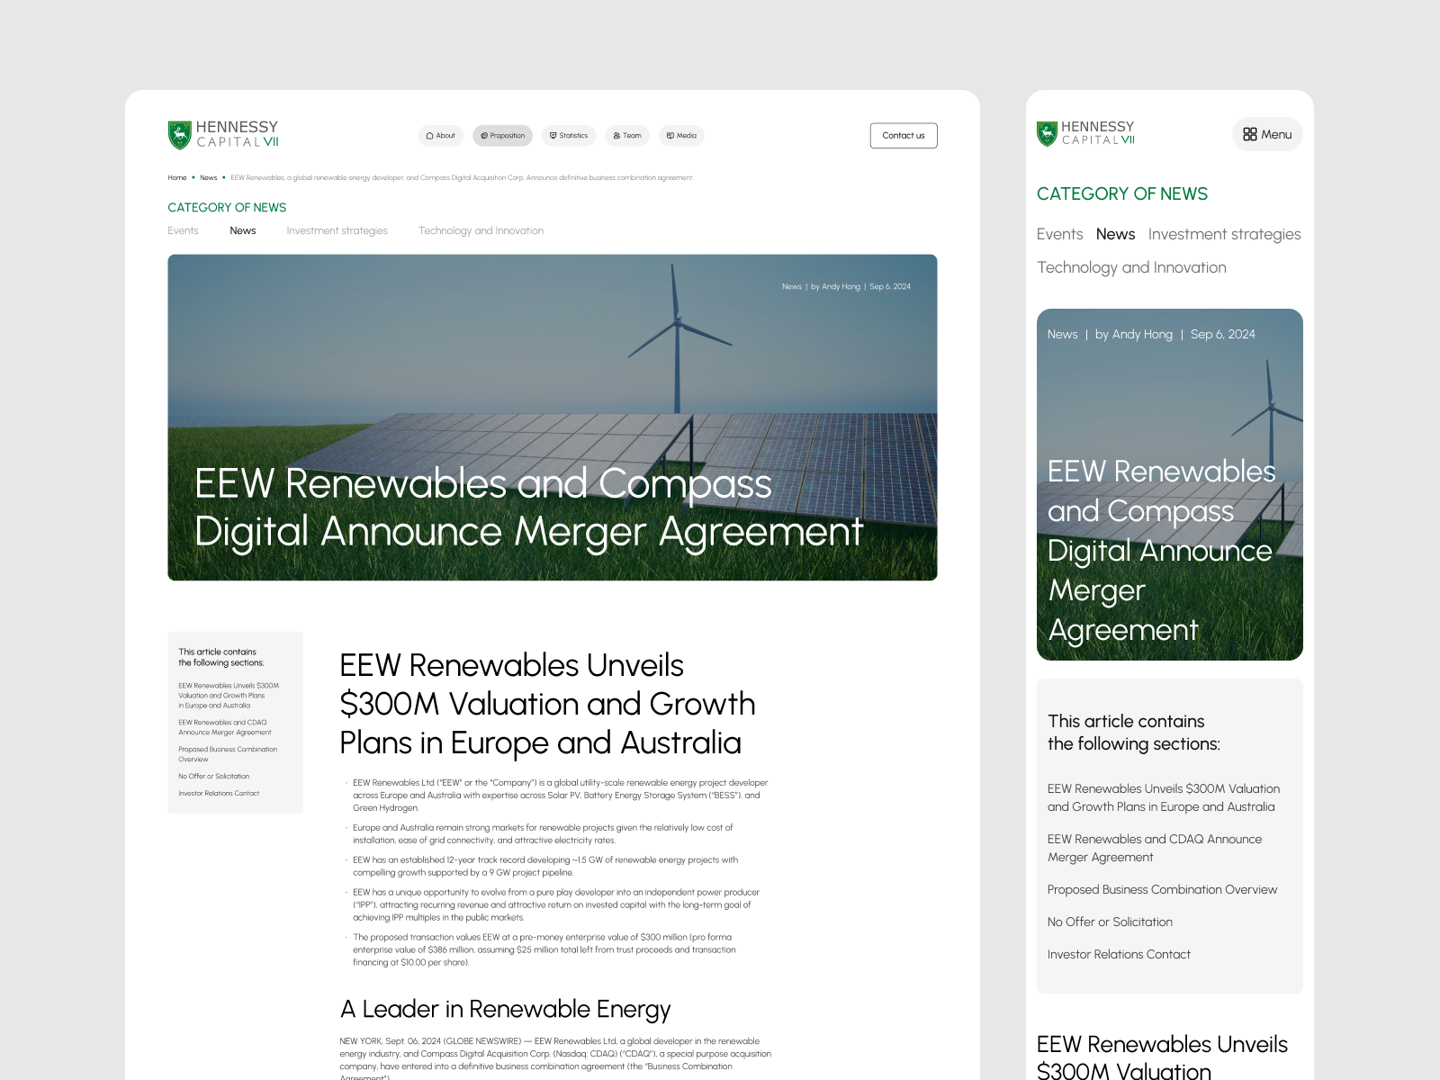This screenshot has width=1440, height=1080.
Task: Click the Hennessy Capital logo in mobile view
Action: (x=1085, y=133)
